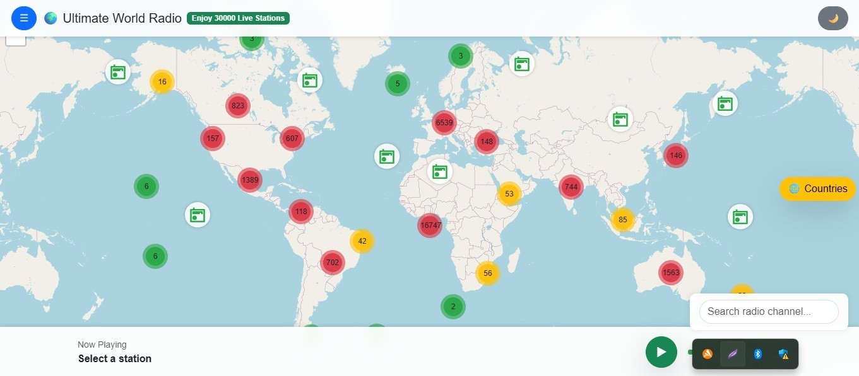Open the Avast tray icon
The image size is (859, 376).
pyautogui.click(x=708, y=354)
